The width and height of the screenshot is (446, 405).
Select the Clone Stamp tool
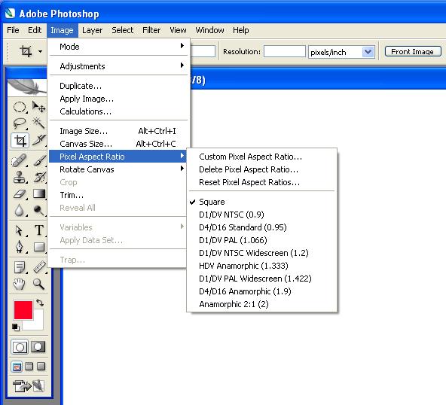click(20, 177)
